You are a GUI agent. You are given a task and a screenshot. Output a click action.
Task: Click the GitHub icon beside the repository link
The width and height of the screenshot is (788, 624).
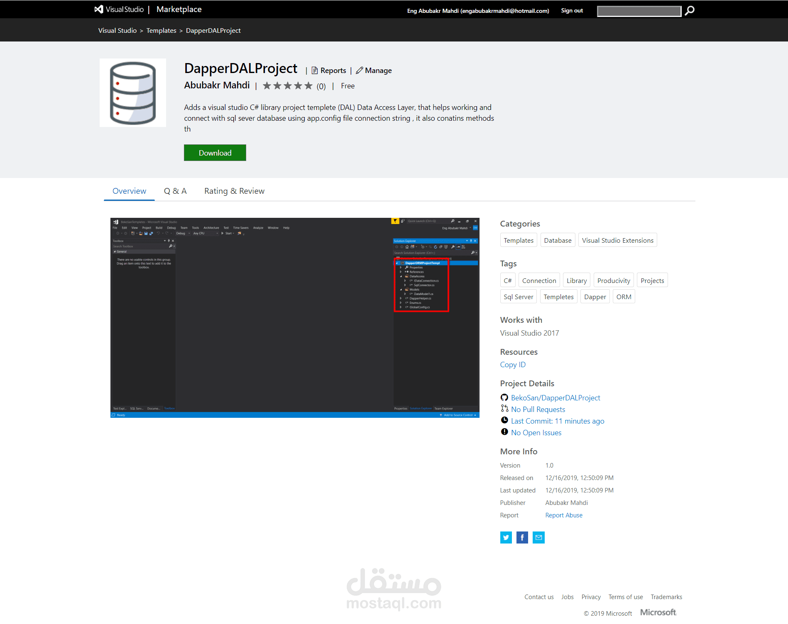coord(504,397)
